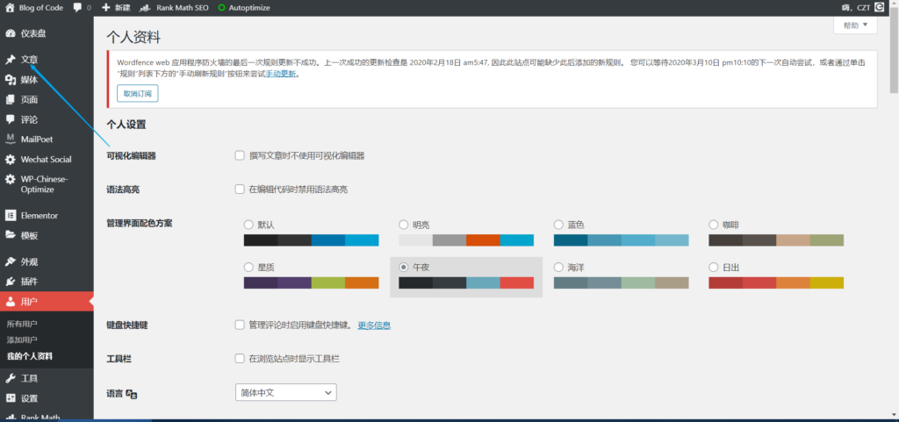Go to 所有用户 submenu item

click(22, 324)
